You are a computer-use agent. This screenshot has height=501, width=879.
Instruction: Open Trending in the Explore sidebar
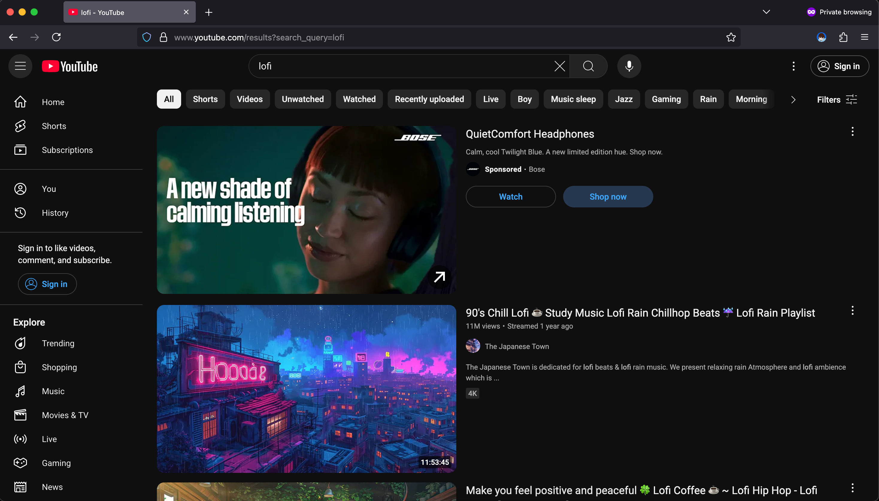pyautogui.click(x=58, y=343)
